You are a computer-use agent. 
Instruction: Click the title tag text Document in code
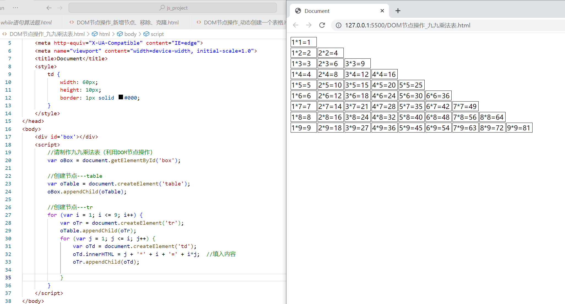(69, 58)
